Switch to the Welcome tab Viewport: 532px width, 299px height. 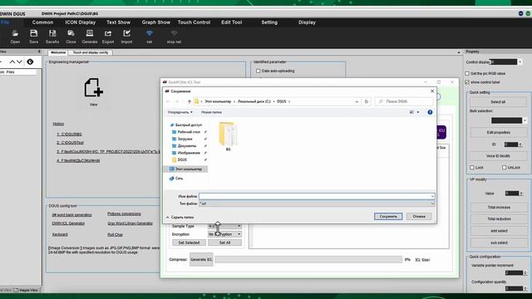coord(58,52)
